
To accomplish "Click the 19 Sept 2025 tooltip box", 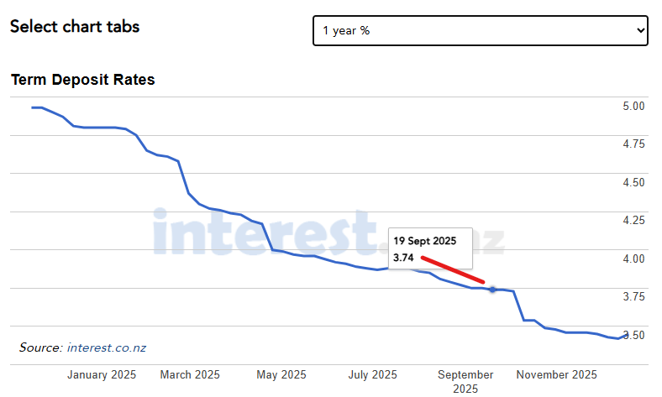I will click(429, 248).
